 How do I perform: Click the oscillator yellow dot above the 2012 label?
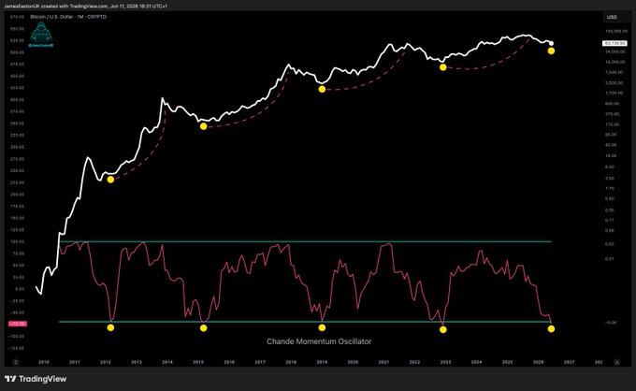click(x=110, y=327)
